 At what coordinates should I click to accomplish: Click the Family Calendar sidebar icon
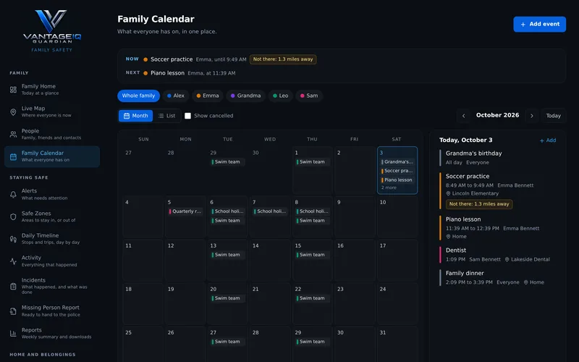13,156
